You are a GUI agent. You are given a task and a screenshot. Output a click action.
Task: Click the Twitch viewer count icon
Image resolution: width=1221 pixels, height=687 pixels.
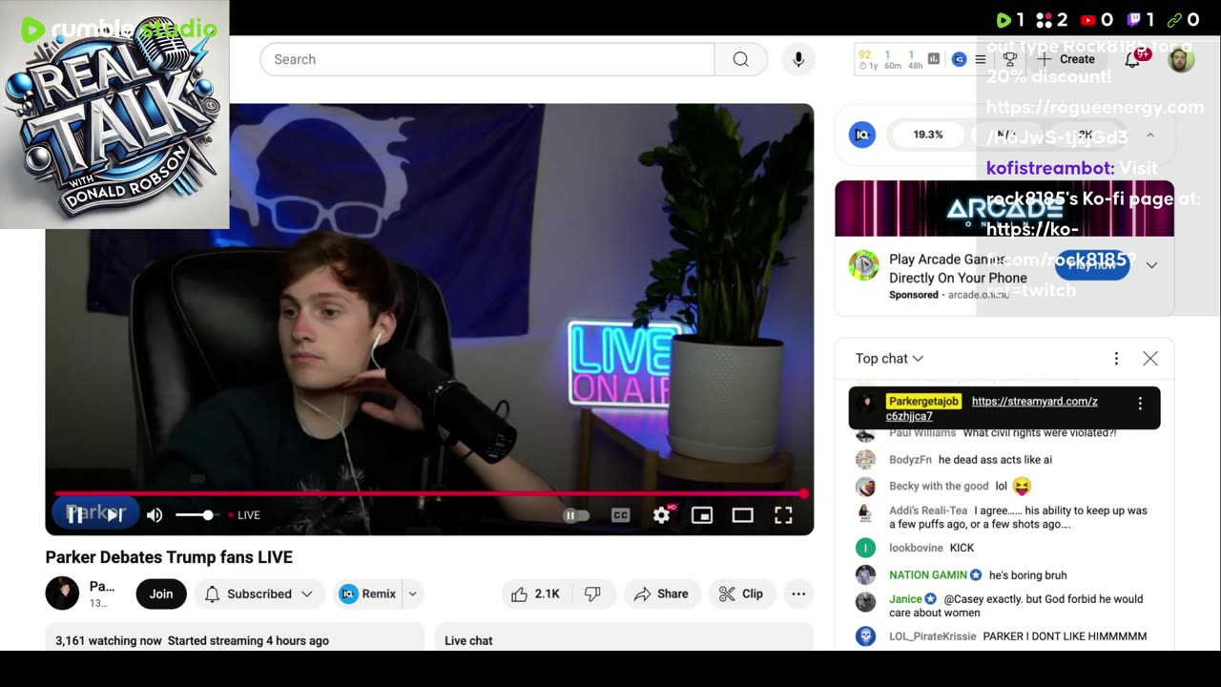point(1134,20)
